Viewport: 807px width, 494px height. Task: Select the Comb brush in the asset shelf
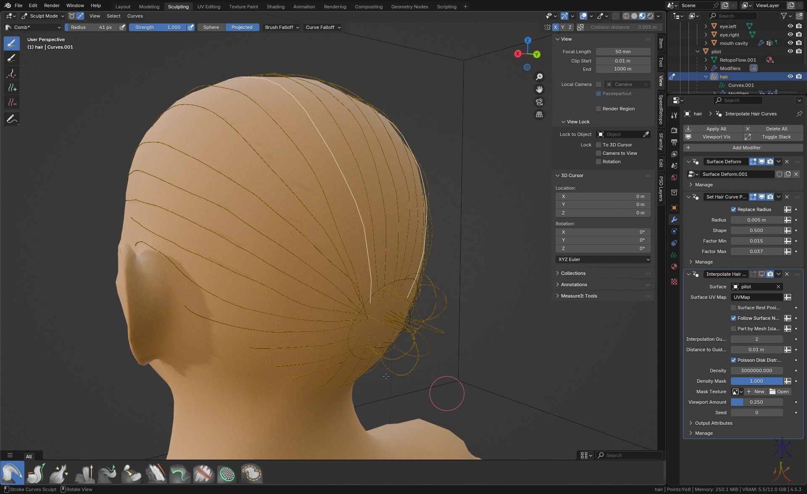pos(12,473)
